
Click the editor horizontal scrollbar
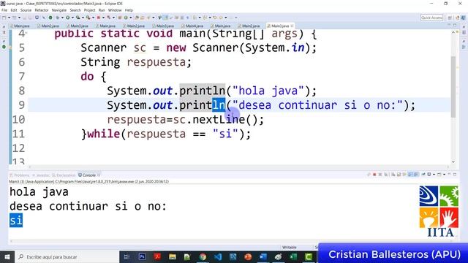(x=239, y=167)
